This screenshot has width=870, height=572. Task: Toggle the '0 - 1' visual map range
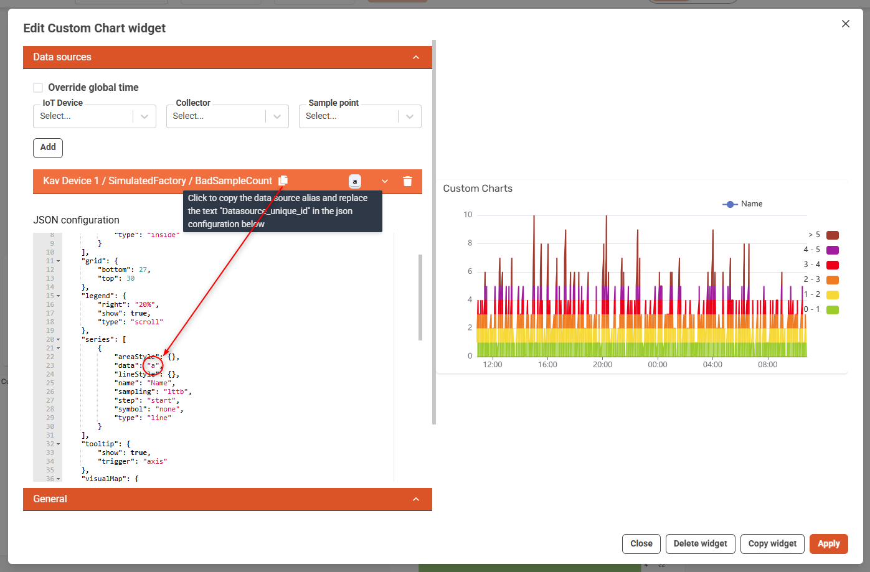pyautogui.click(x=832, y=310)
